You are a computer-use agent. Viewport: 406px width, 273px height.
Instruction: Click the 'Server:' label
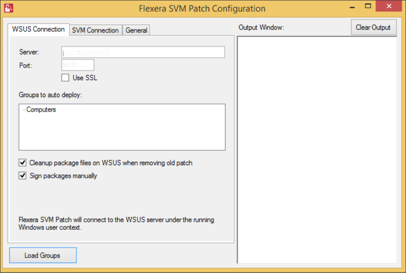click(x=29, y=52)
